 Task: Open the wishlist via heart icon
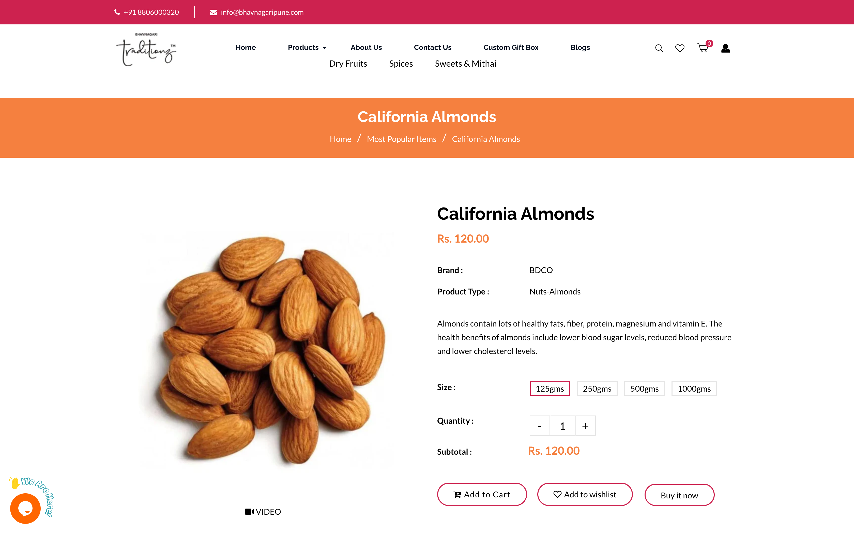tap(679, 48)
